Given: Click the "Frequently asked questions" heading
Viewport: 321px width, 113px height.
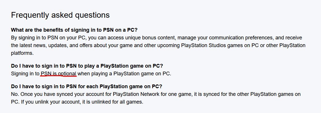Looking at the screenshot, I should pos(60,15).
